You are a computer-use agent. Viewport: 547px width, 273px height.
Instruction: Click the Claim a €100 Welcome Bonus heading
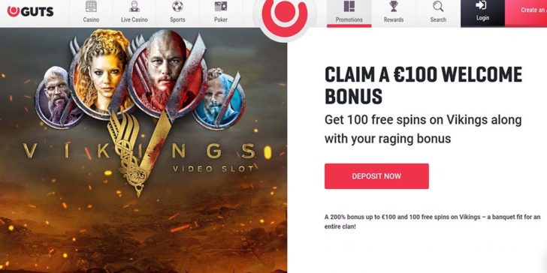423,85
